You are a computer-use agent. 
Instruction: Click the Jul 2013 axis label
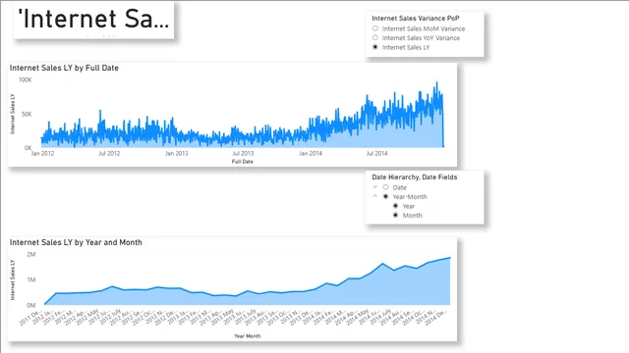[x=243, y=153]
